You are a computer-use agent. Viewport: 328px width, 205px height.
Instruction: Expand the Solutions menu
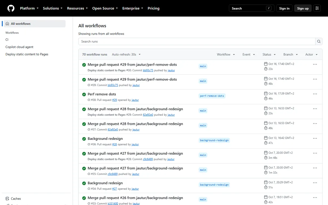(52, 8)
